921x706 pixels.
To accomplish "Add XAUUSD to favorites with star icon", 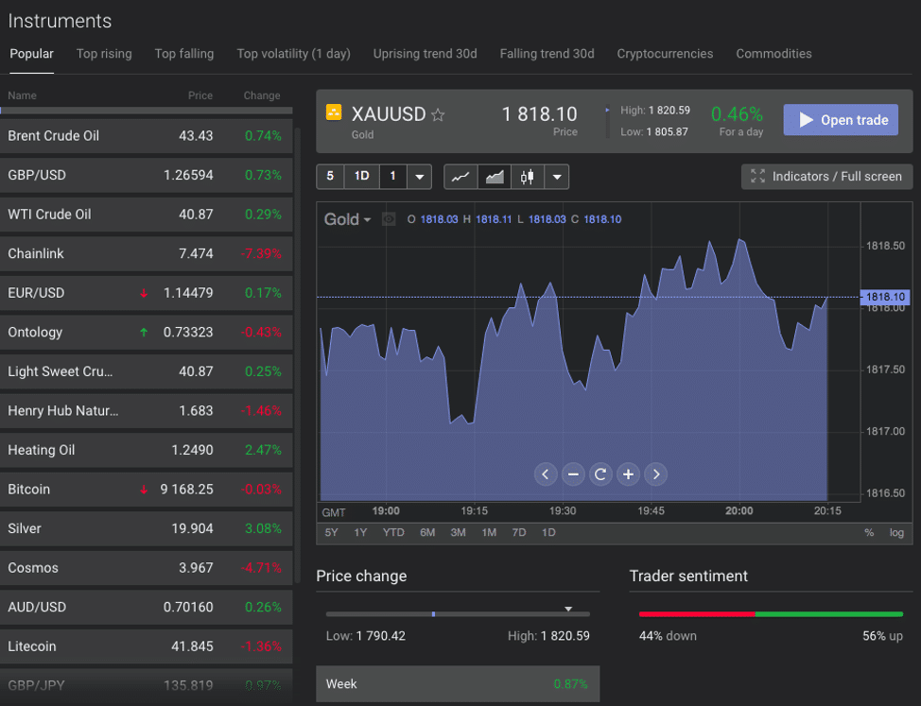I will (438, 114).
